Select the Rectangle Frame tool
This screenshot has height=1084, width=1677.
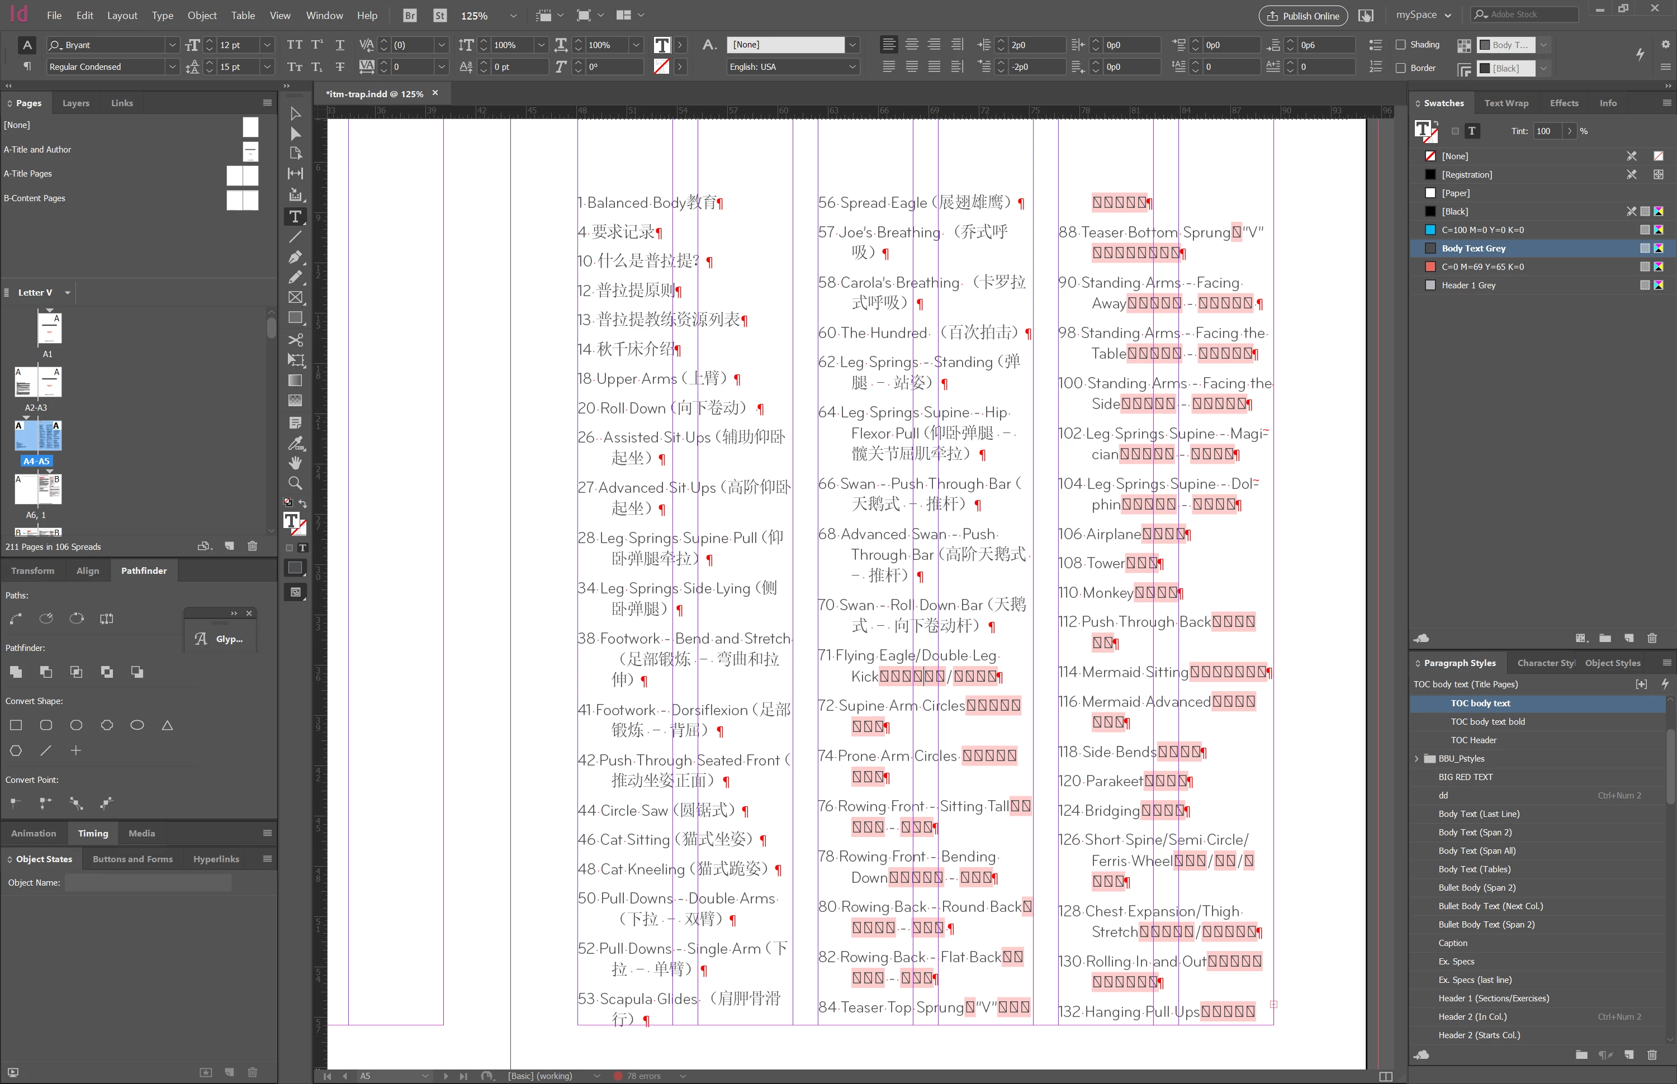[296, 298]
